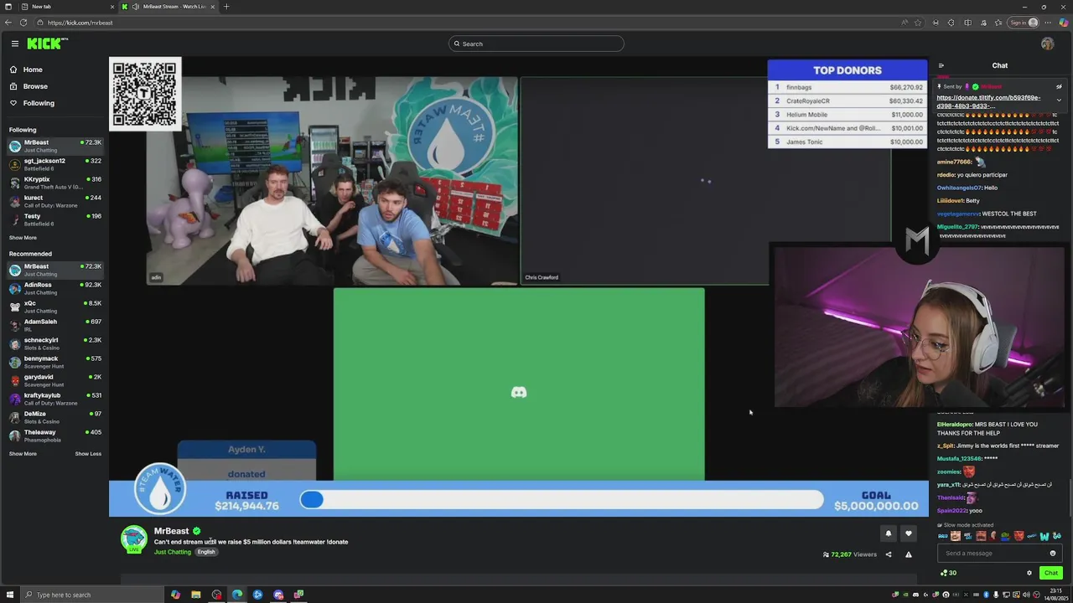Click green Chat send button
The image size is (1073, 603).
(1050, 573)
